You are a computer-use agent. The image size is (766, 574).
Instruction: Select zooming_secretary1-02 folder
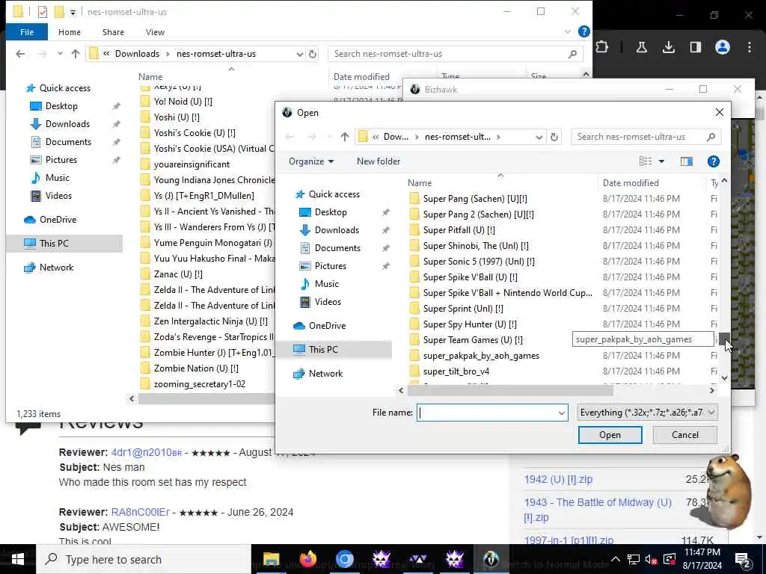[x=199, y=384]
